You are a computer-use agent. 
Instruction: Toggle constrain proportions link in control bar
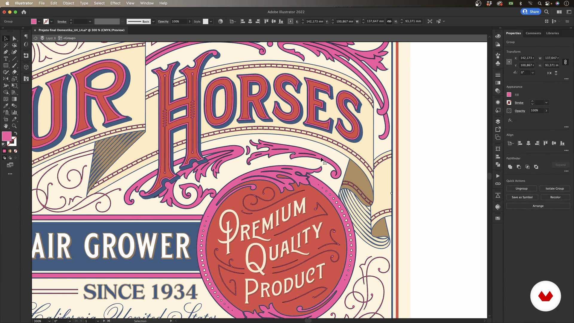point(389,21)
